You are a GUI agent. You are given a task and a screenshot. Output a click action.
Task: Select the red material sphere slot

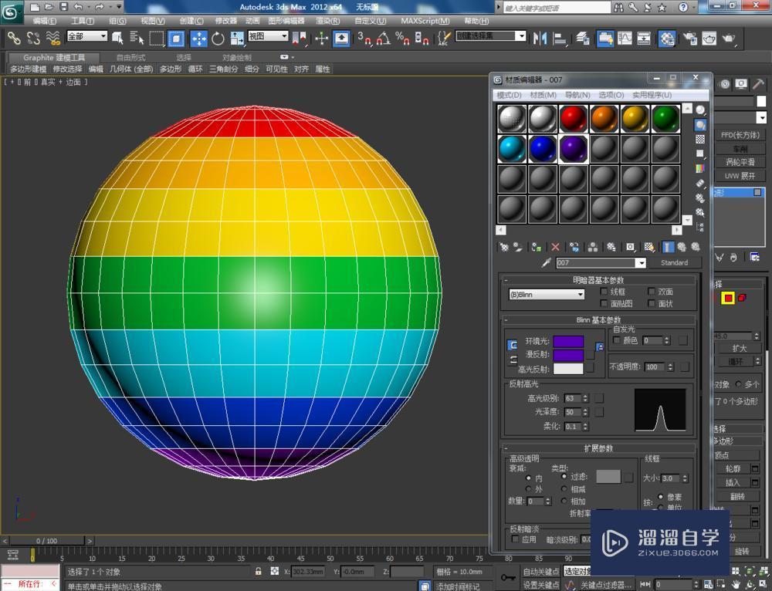coord(574,117)
